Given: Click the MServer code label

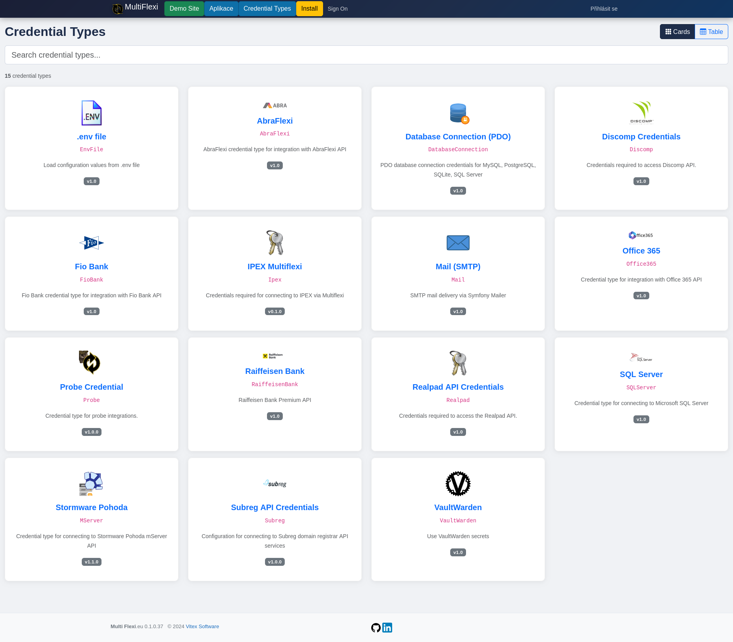Looking at the screenshot, I should pos(92,521).
